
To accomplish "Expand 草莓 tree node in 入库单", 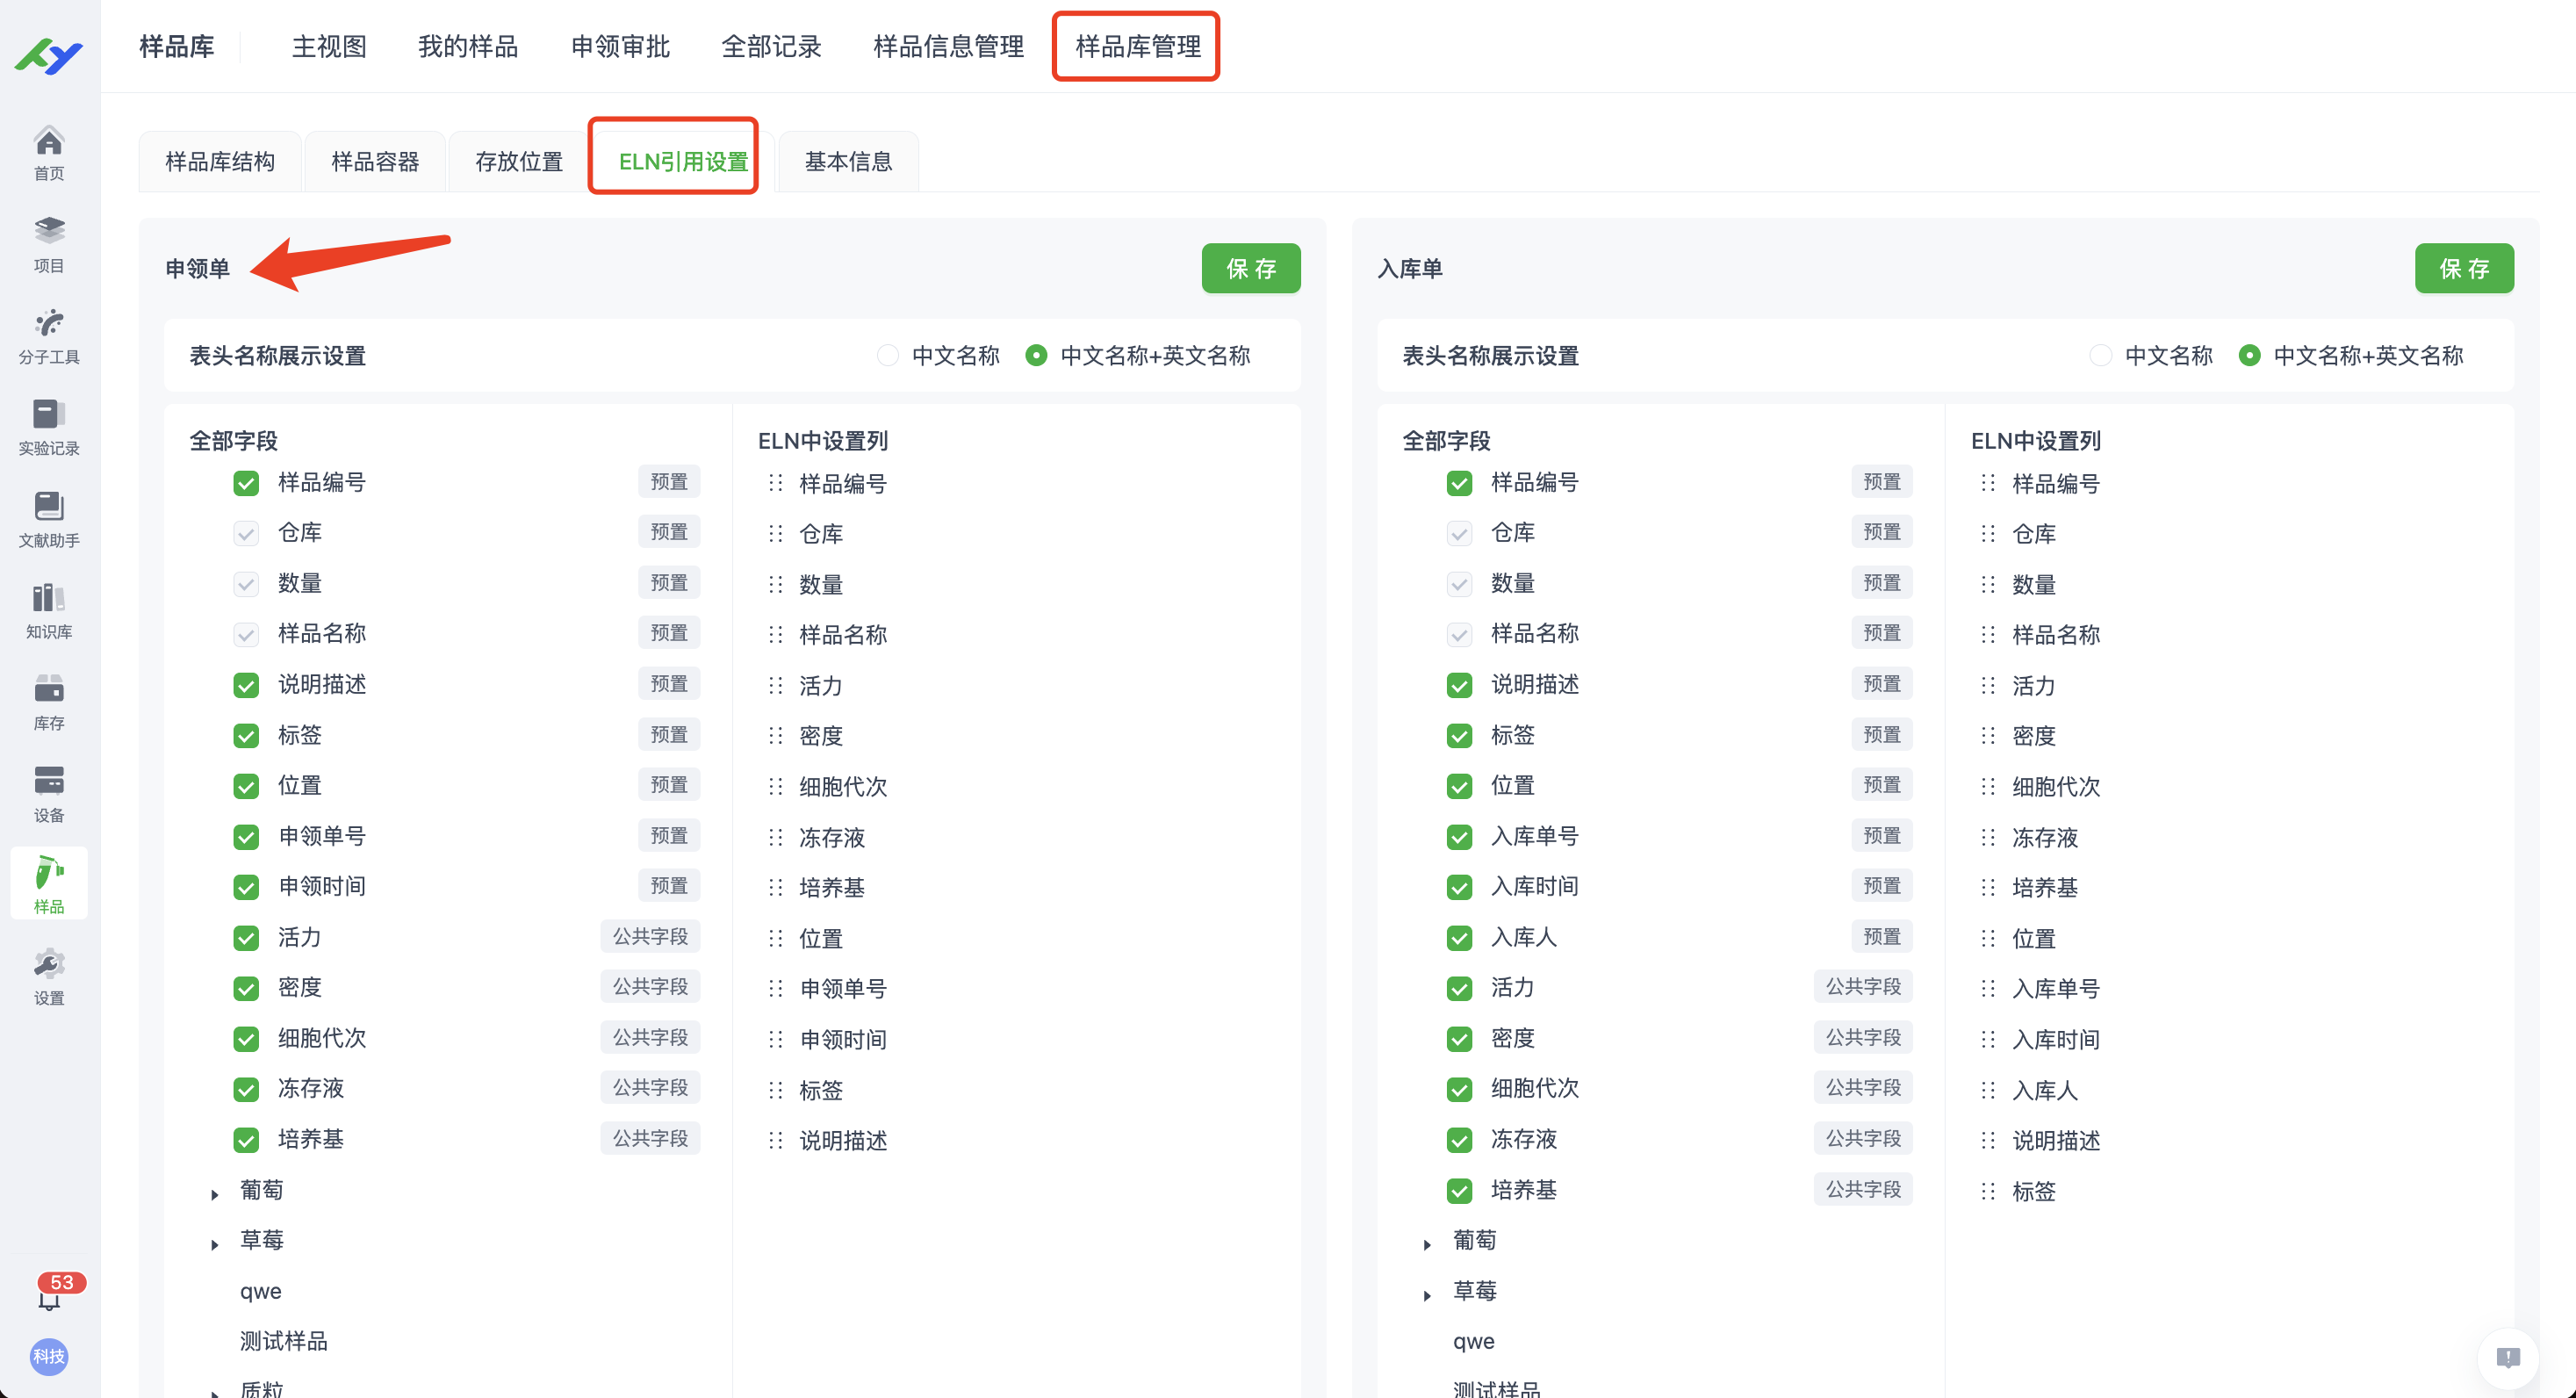I will [x=1428, y=1295].
